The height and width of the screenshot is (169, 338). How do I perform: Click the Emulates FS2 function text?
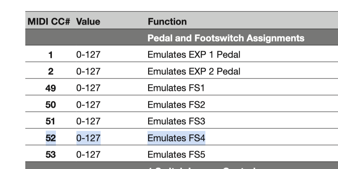[x=176, y=105]
